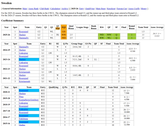Viewport: 168px width, 126px height.
Task: Click the 'Sweden' page heading
Action: click(x=7, y=3)
